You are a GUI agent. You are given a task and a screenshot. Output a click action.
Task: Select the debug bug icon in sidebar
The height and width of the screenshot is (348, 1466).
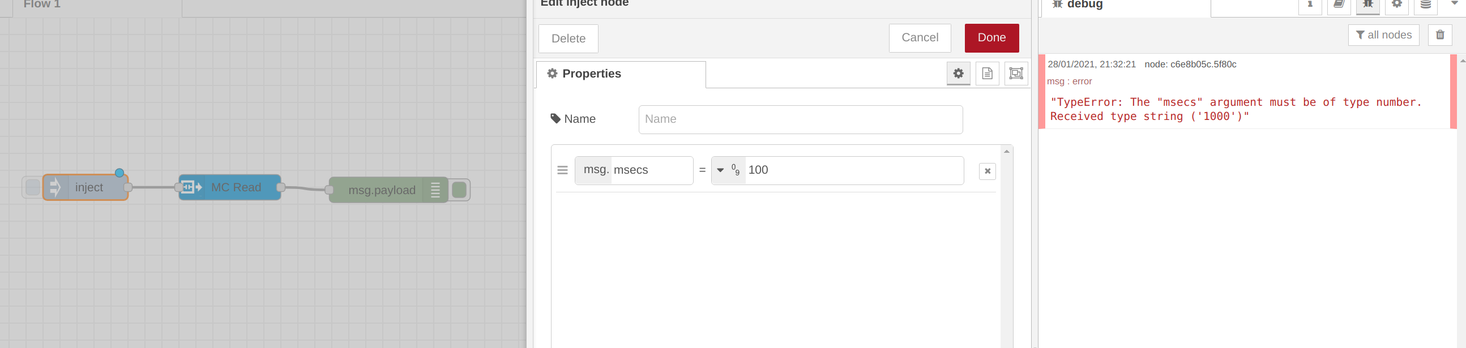pos(1368,6)
